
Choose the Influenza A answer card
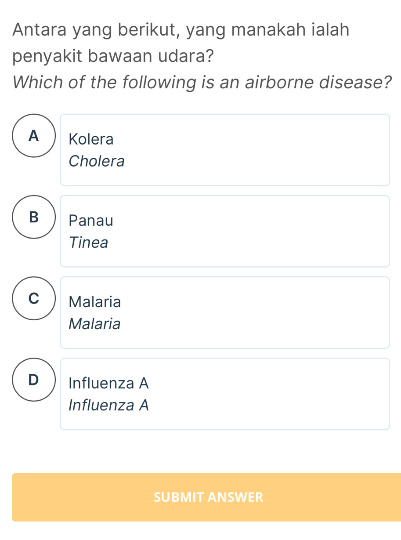(224, 393)
